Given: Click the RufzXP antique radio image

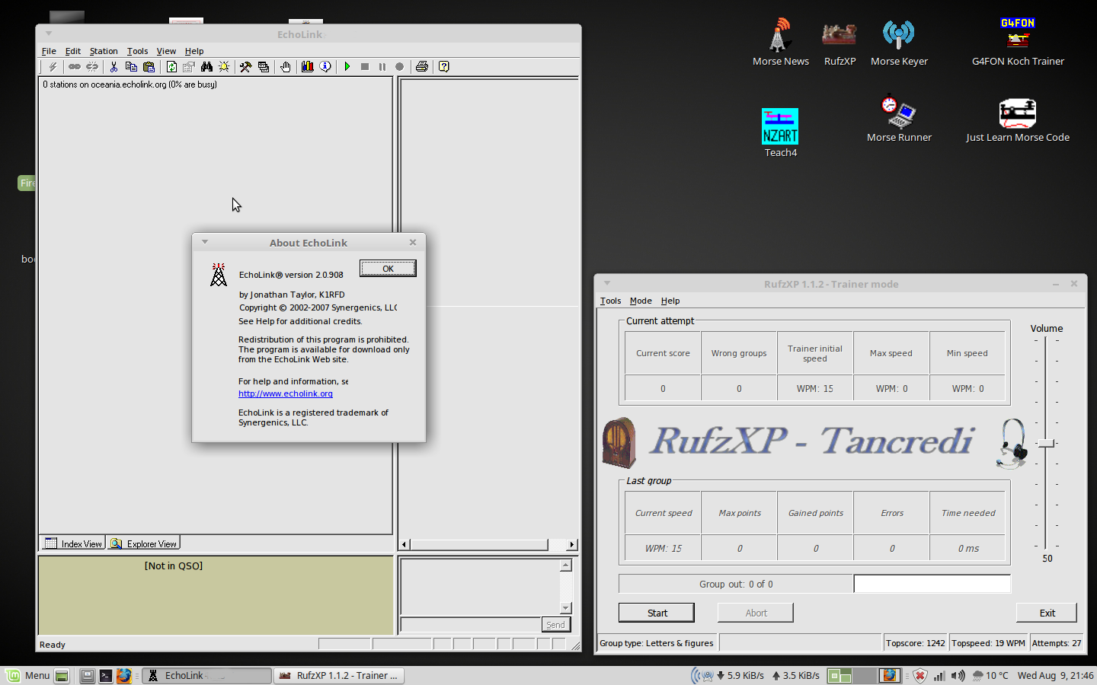Looking at the screenshot, I should tap(619, 442).
